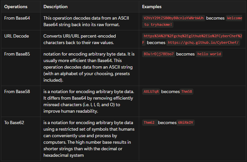Select the From Base58 operation name
Viewport: 247px width, 162px height.
[x=17, y=92]
